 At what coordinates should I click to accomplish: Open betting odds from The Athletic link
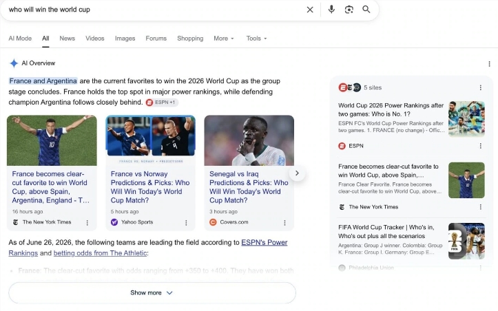(x=100, y=253)
